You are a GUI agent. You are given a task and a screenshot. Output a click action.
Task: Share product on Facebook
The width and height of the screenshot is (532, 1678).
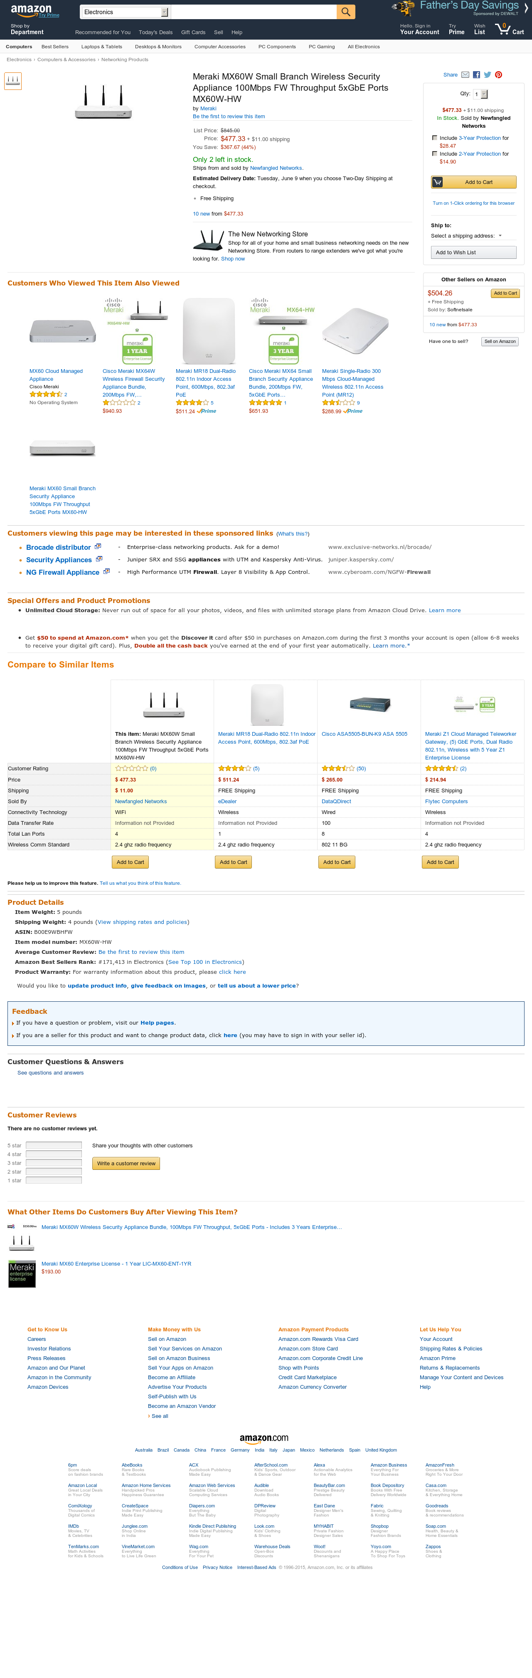tap(477, 75)
